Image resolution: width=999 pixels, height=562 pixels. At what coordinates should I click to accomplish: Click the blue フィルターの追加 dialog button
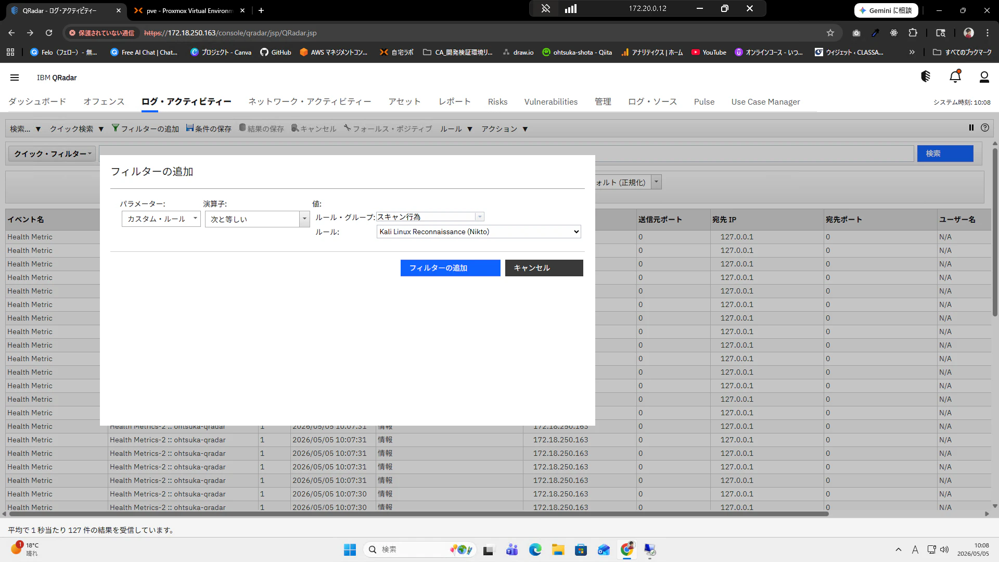(450, 268)
